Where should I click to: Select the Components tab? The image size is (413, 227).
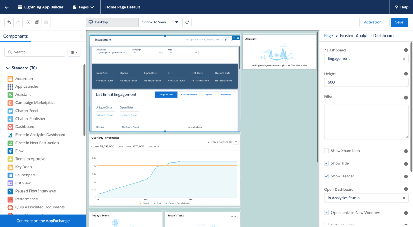(x=15, y=36)
